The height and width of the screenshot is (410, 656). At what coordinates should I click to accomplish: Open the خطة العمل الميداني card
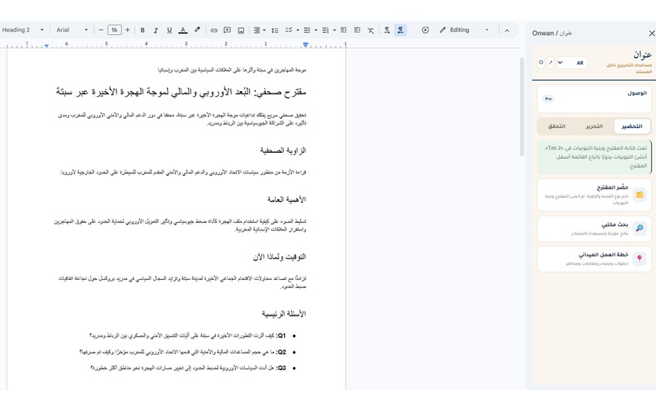594,259
